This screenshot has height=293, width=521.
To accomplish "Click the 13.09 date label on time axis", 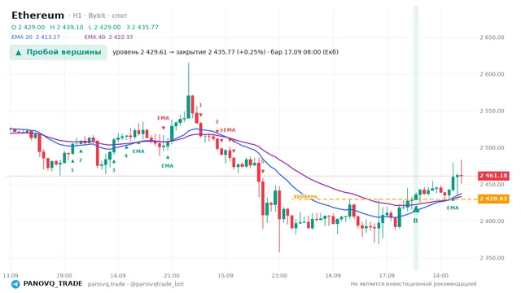I will click(11, 275).
